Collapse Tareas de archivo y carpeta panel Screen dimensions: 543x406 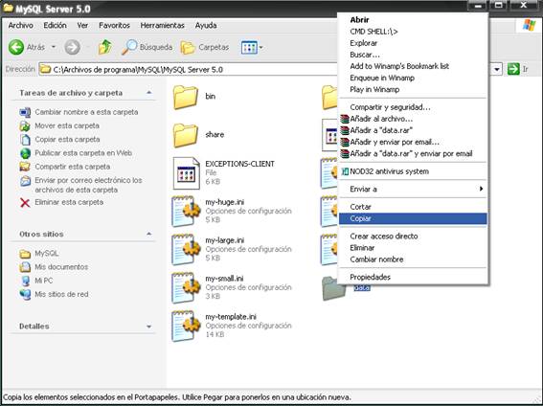[x=148, y=93]
